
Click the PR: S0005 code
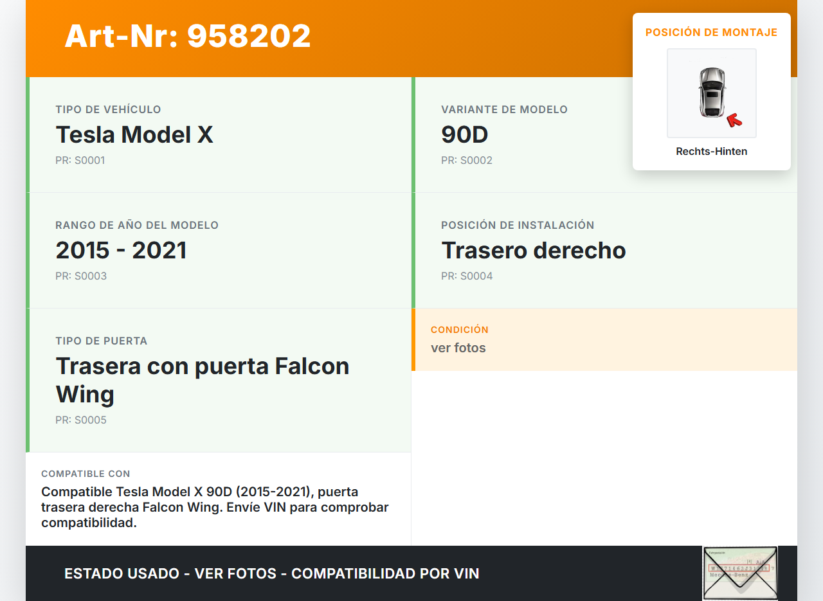81,420
